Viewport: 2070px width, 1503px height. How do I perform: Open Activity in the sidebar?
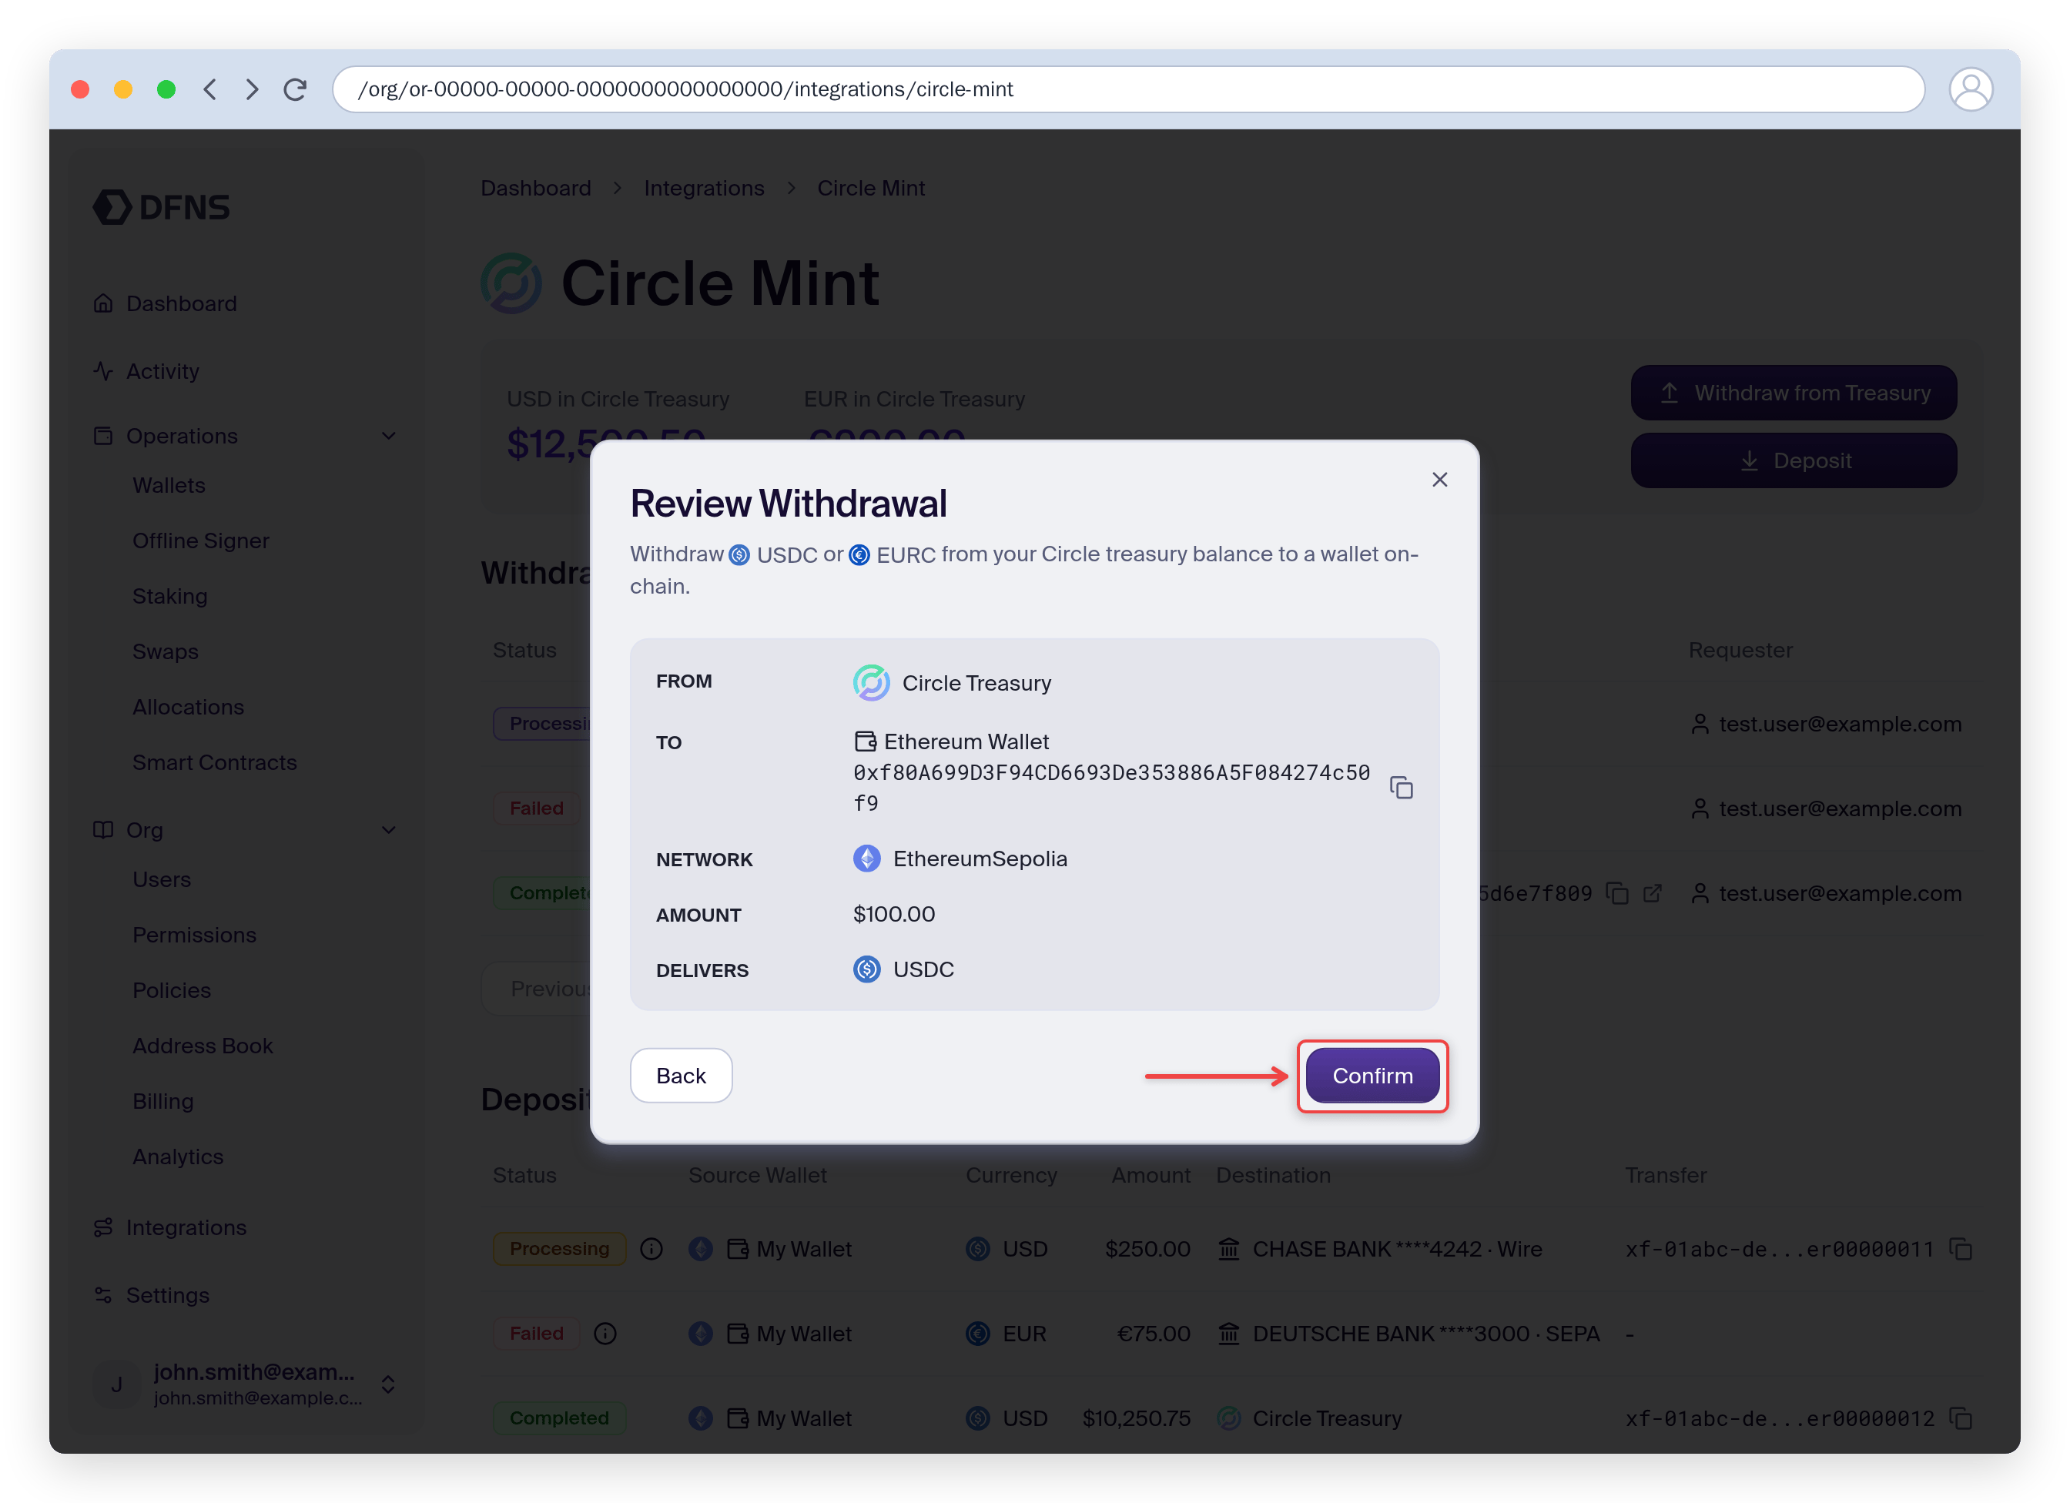tap(146, 371)
